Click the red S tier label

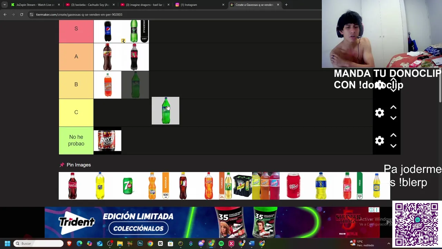(x=76, y=31)
